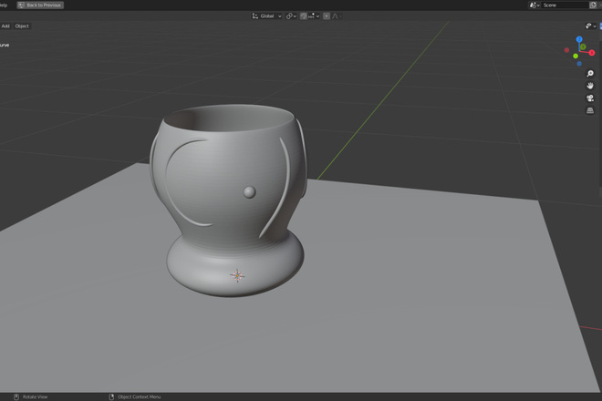The width and height of the screenshot is (602, 401).
Task: Click the blue Z axis gizmo handle
Action: point(579,39)
